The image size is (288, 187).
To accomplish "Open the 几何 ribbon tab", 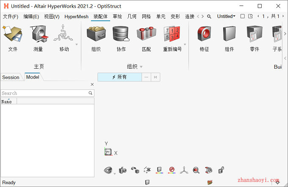I will point(132,17).
